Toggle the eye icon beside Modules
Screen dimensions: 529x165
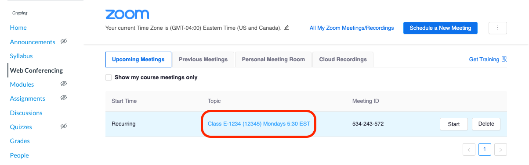point(64,84)
